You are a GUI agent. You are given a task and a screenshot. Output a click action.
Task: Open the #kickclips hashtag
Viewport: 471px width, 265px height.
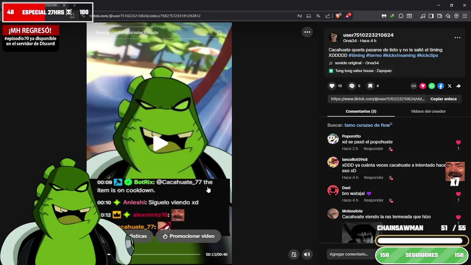(x=427, y=55)
